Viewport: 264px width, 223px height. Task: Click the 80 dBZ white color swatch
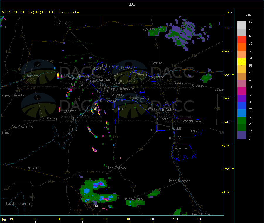click(x=242, y=25)
